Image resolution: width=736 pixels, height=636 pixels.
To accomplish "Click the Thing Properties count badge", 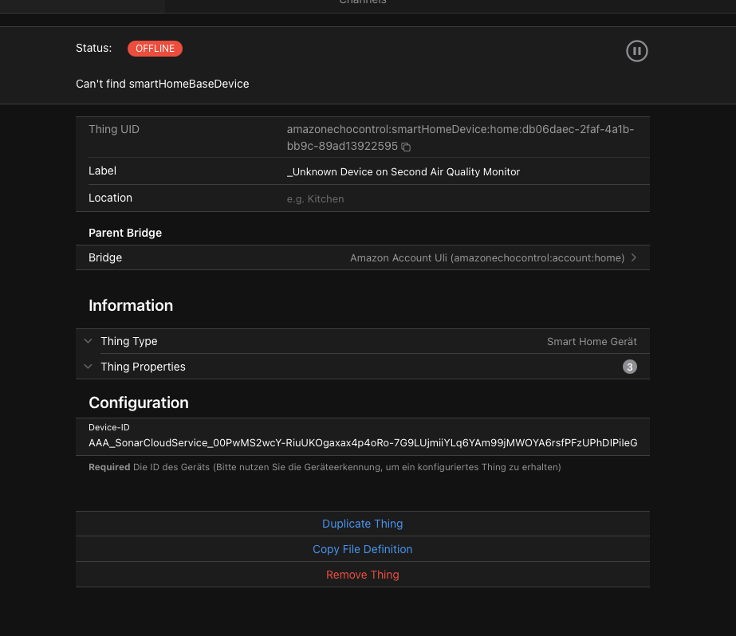I will coord(630,367).
